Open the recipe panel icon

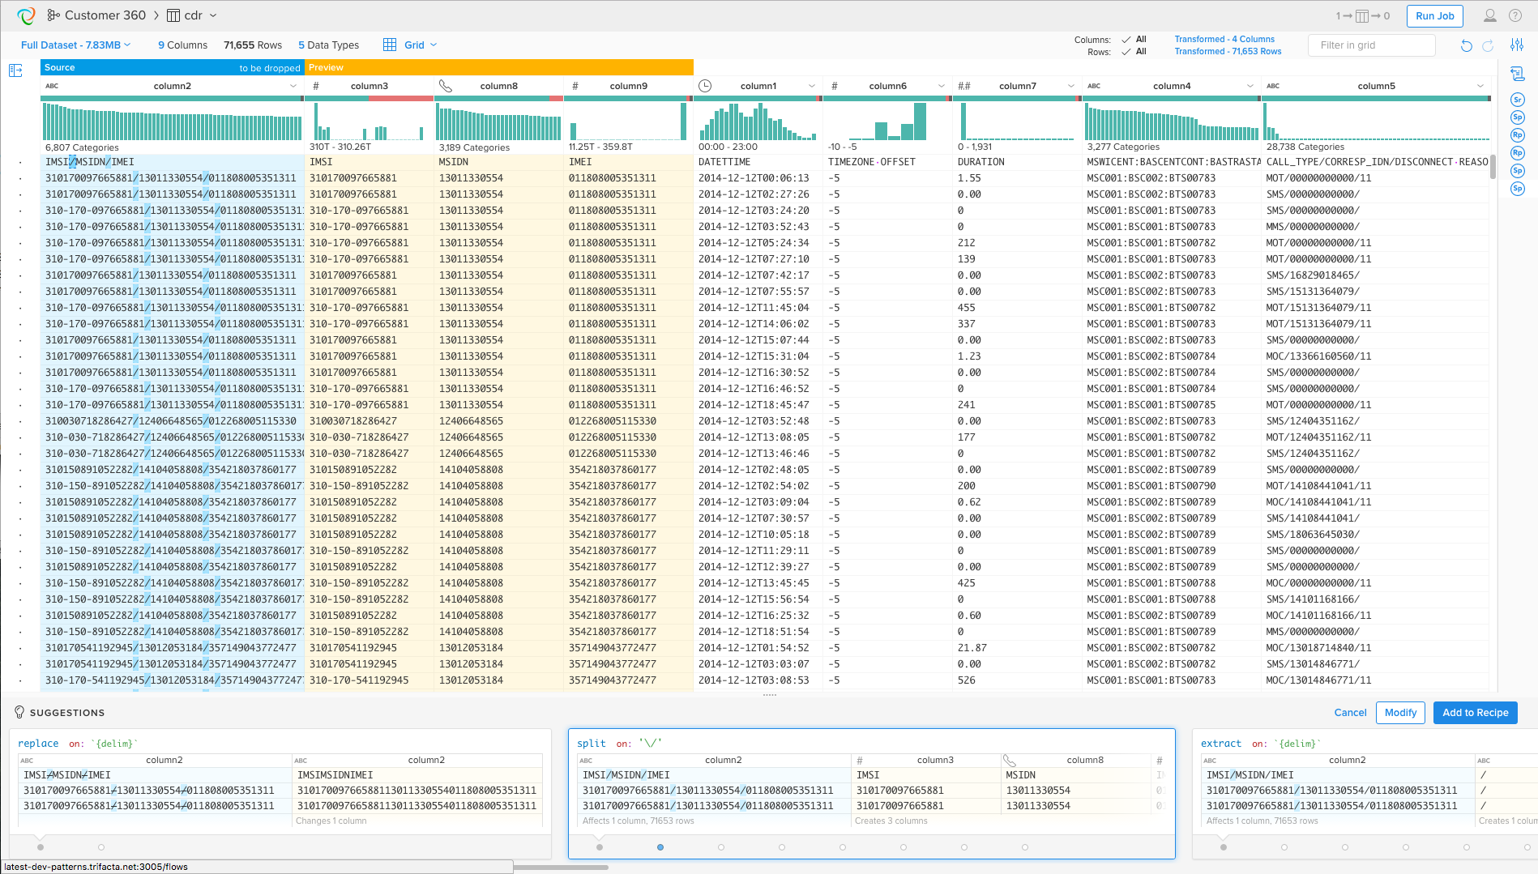point(1519,73)
